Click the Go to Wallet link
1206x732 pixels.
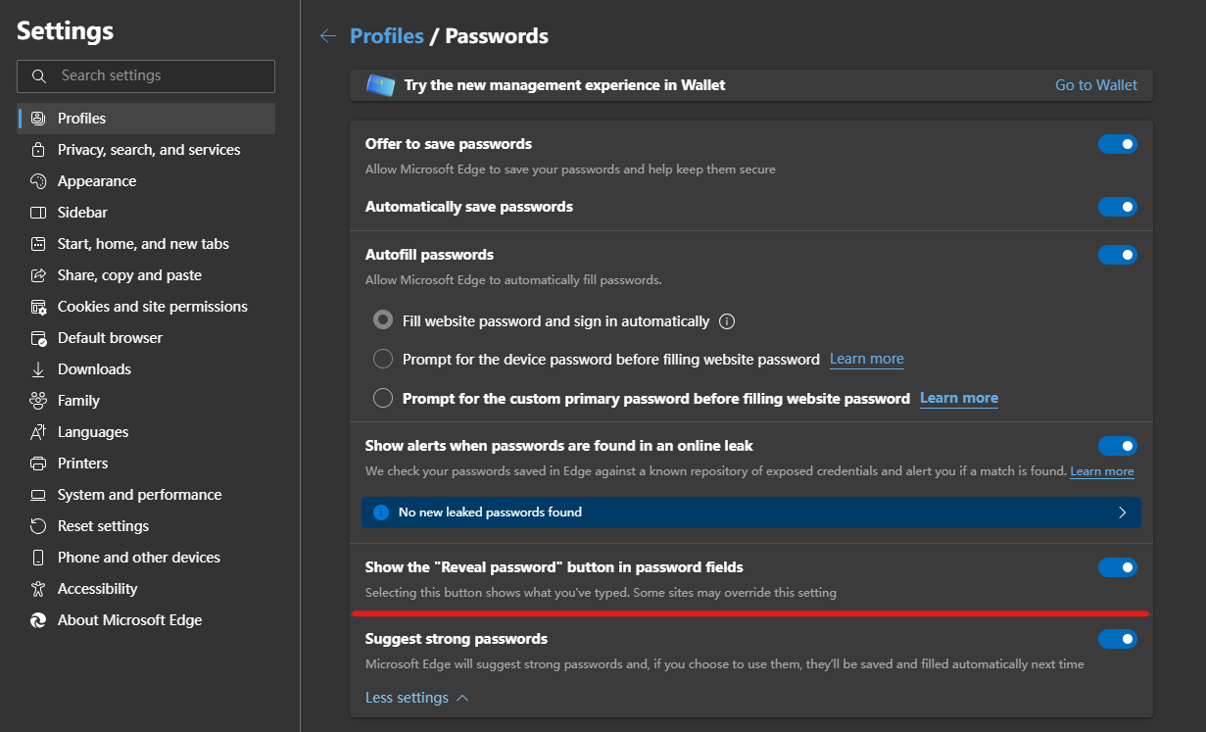pyautogui.click(x=1095, y=84)
